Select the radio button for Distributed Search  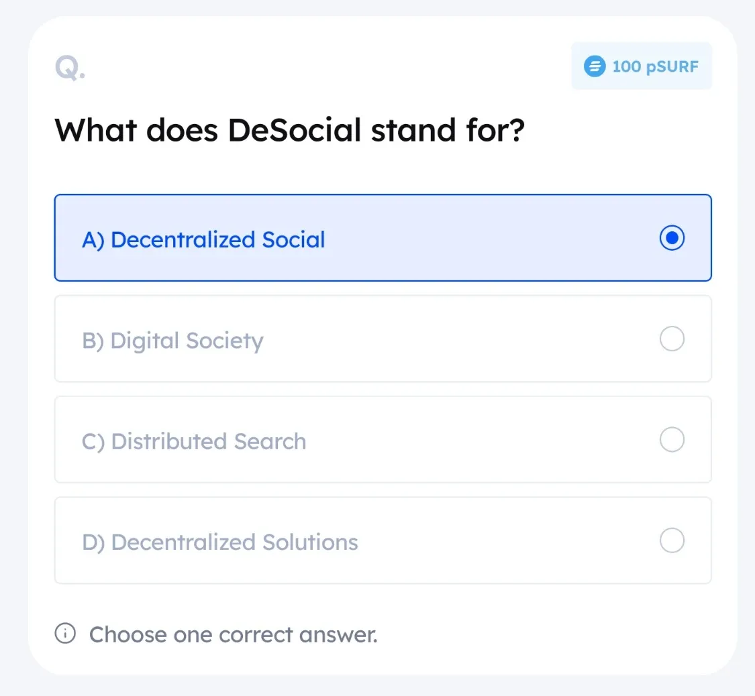coord(672,440)
